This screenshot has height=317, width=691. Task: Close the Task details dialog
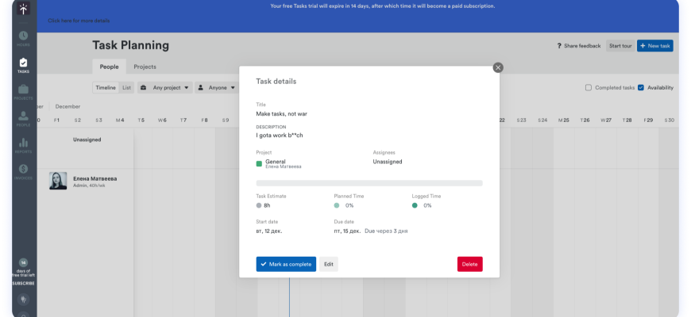pos(498,67)
